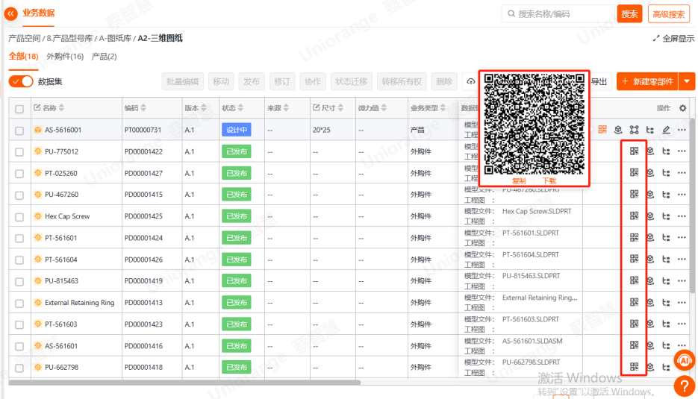Sort by 业务类型 column
698x399 pixels.
pos(443,107)
